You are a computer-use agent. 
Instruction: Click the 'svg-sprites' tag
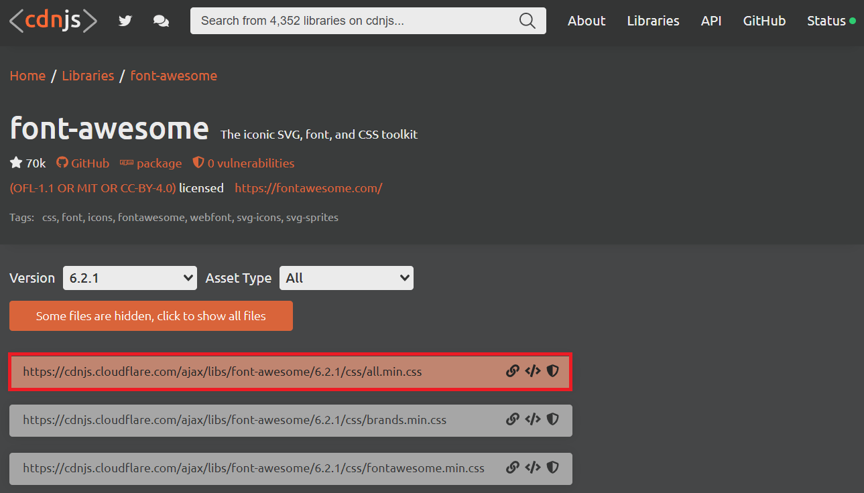tap(312, 217)
